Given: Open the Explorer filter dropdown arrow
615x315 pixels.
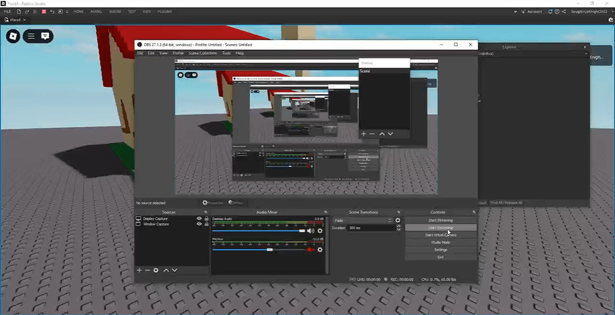Looking at the screenshot, I should 586,53.
